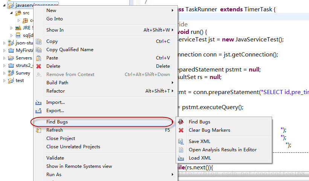Expand the Survey project node
309x181 pixels.
pos(5,73)
